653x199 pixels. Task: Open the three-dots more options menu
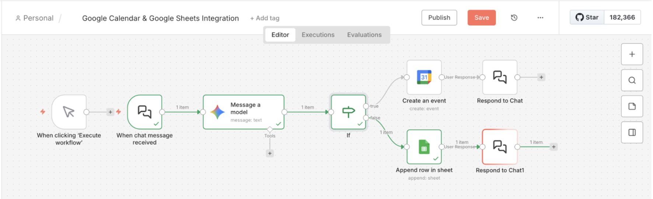[x=540, y=18]
